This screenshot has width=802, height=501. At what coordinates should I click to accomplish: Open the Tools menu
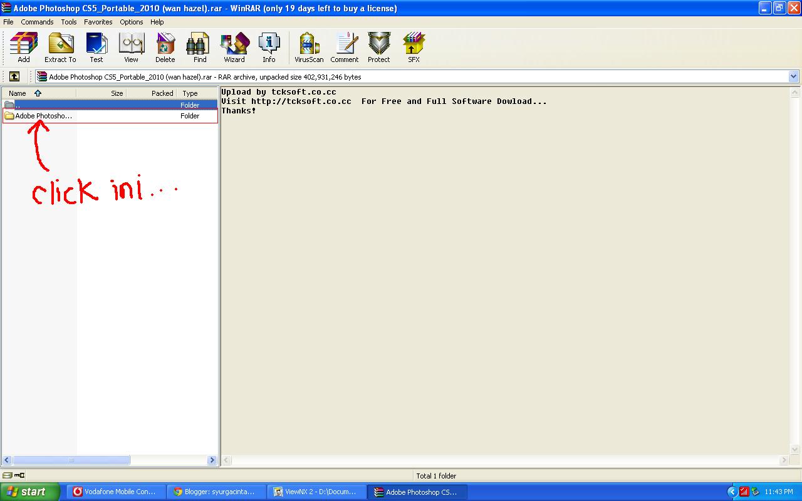(x=69, y=22)
